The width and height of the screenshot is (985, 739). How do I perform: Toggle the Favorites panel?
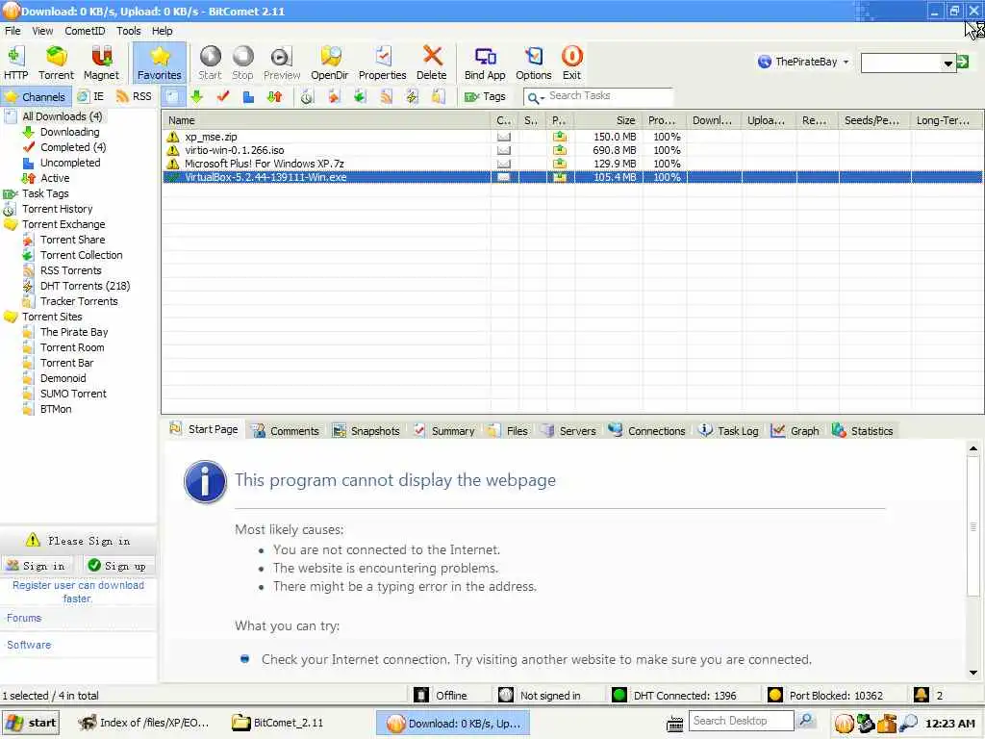coord(160,63)
